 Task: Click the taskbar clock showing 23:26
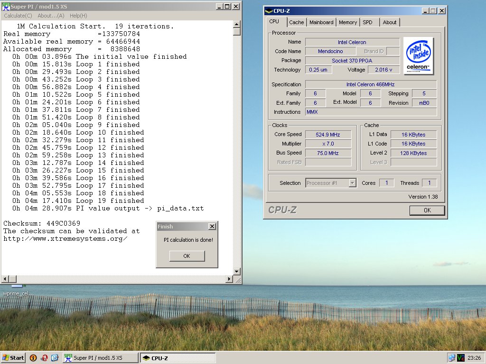pyautogui.click(x=474, y=358)
